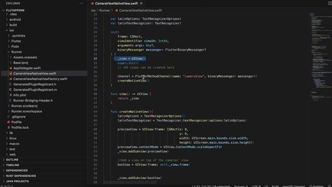Click Swift icon beside CameraViewNativeViewFactory.swift

(10, 79)
